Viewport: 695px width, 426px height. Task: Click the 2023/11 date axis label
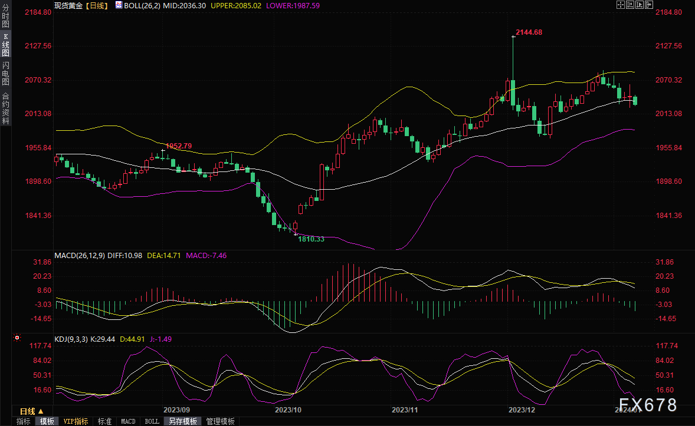[x=405, y=410]
